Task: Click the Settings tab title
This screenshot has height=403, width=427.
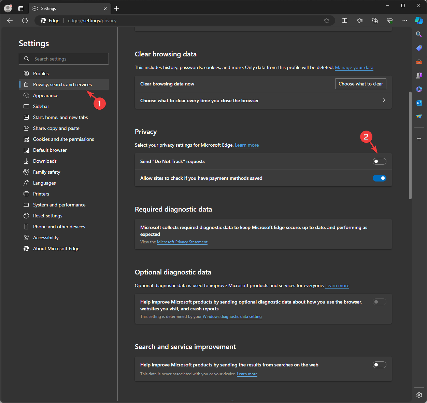Action: (48, 9)
